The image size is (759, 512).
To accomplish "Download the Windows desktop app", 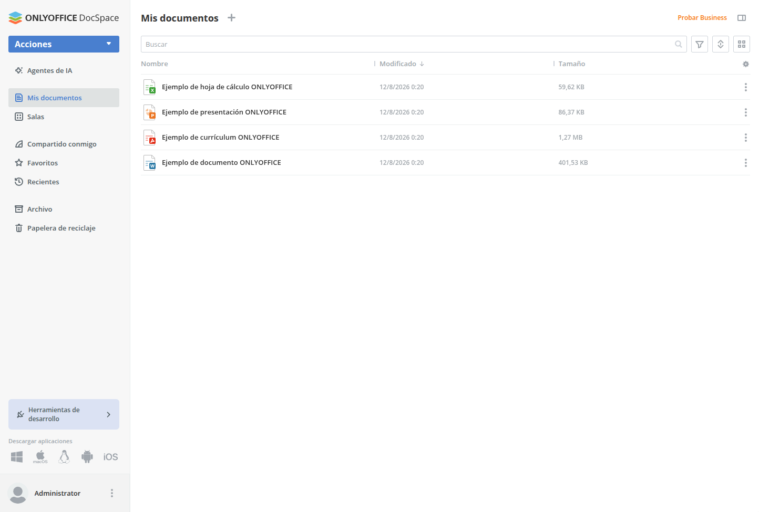I will (x=17, y=457).
